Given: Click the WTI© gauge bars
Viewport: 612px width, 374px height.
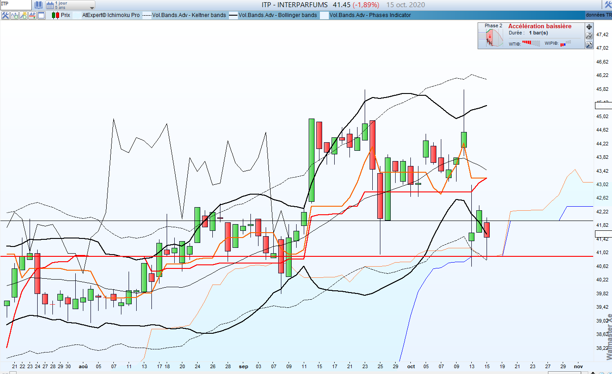Looking at the screenshot, I should [531, 43].
